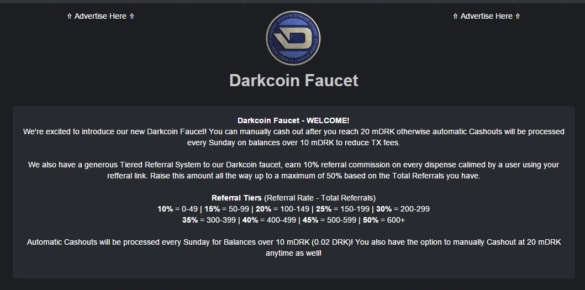Click the 45% referral tier entry
This screenshot has width=585, height=290.
329,220
